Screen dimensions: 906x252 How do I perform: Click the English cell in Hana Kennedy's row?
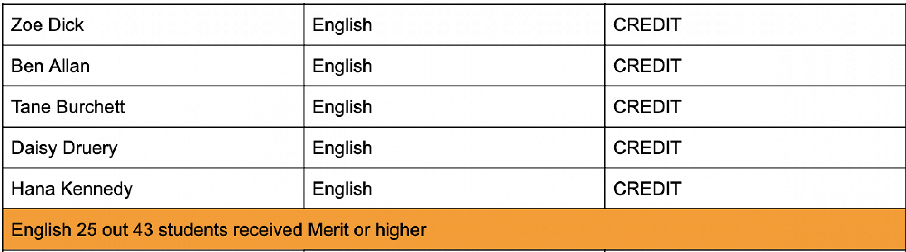pos(342,189)
